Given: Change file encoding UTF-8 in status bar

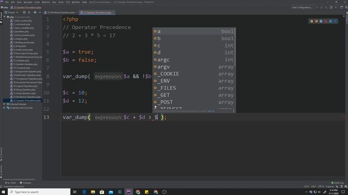Looking at the screenshot, I should [x=321, y=186].
